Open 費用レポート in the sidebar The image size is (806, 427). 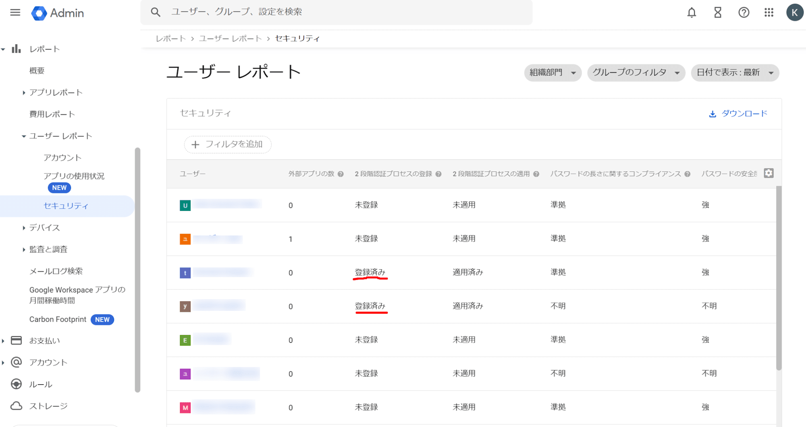[52, 114]
